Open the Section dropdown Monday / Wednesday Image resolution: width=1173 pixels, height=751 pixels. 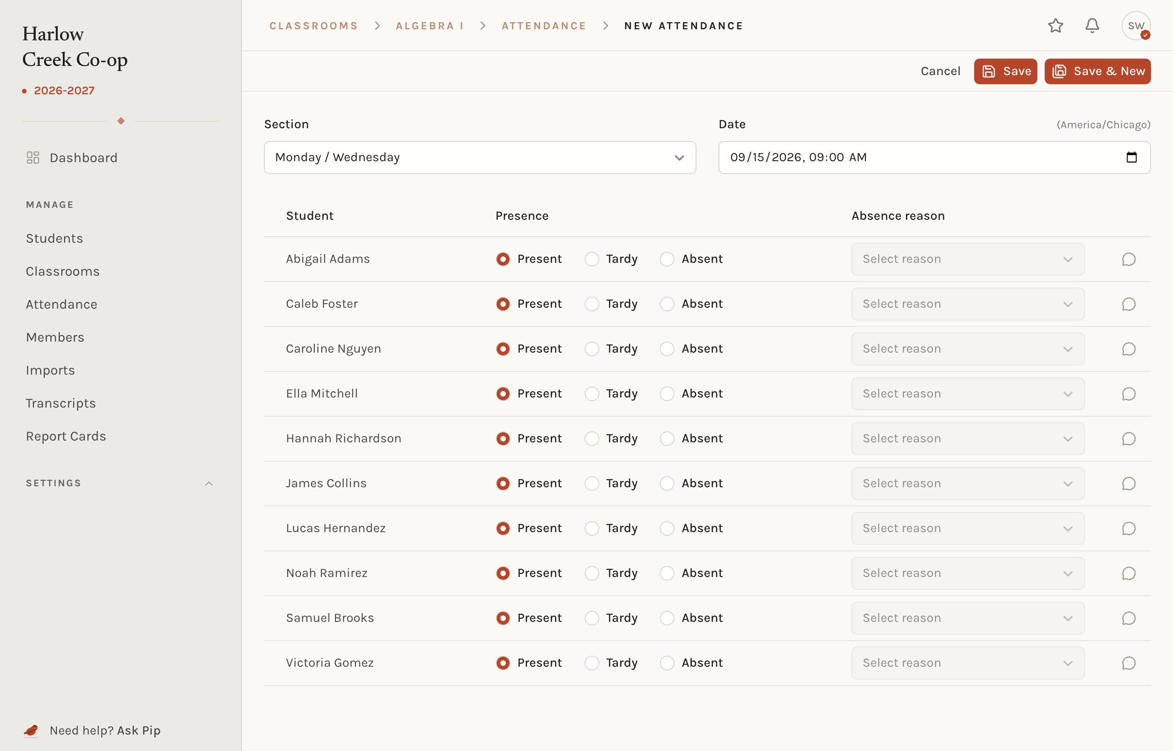point(480,158)
